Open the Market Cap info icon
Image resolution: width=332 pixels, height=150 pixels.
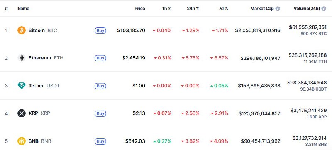(x=278, y=9)
